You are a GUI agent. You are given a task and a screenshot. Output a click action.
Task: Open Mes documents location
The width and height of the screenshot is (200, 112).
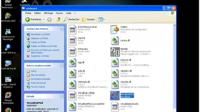tap(38, 75)
